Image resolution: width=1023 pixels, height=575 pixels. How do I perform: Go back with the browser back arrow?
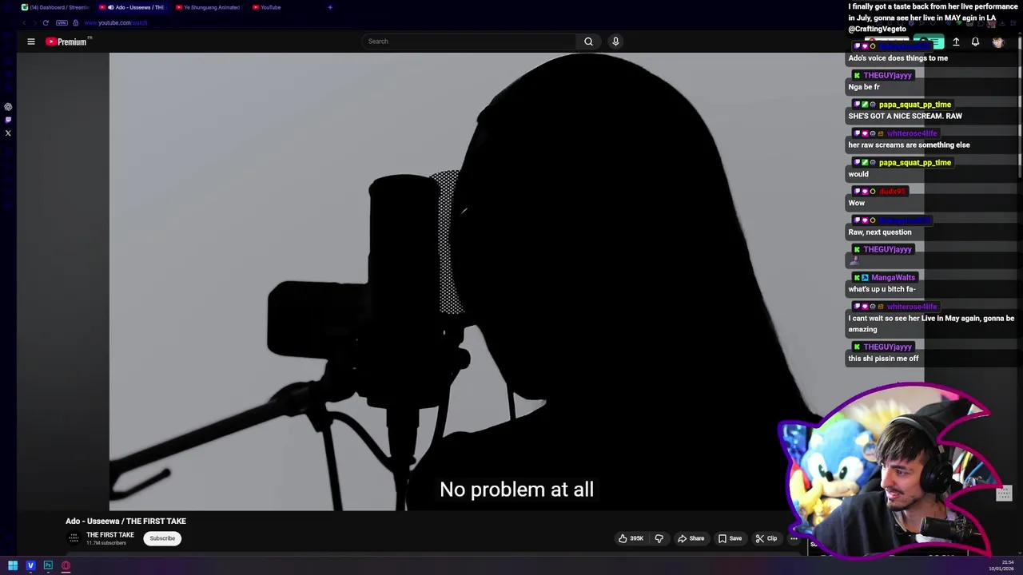(24, 22)
